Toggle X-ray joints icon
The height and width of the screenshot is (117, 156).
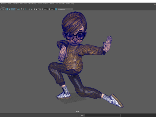(39, 9)
